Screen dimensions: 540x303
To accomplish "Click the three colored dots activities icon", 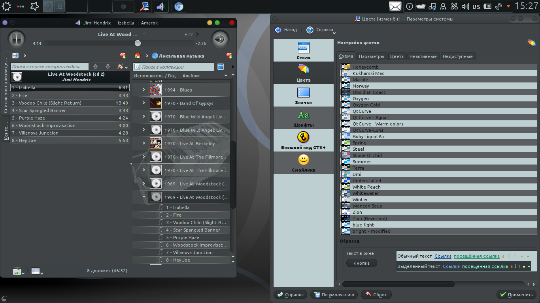I will (21, 6).
